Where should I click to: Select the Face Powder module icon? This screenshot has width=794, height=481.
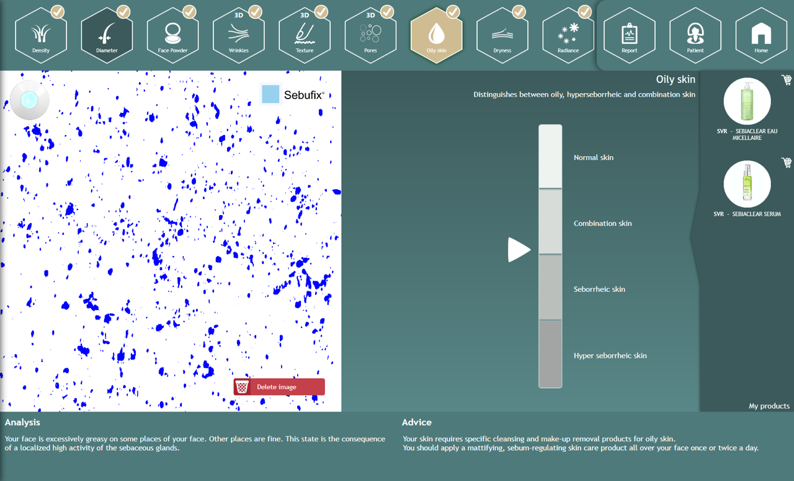pos(172,35)
